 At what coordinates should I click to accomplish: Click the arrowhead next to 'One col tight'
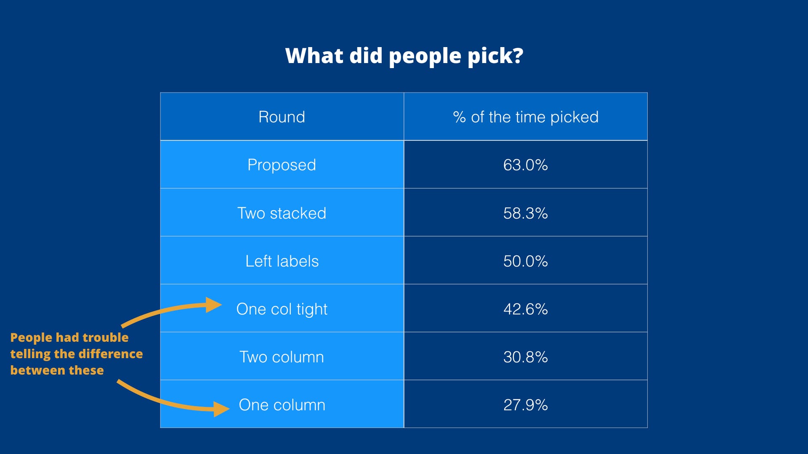[x=213, y=305]
